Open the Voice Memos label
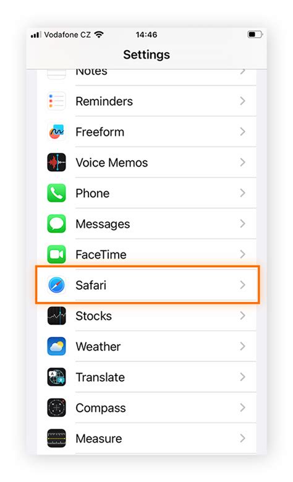Image resolution: width=293 pixels, height=482 pixels. tap(112, 163)
